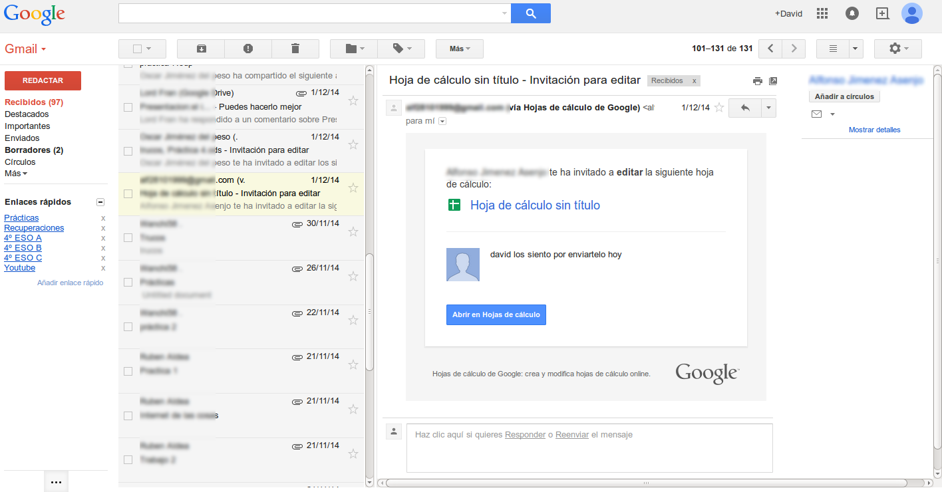Check the 26/11/14 email checkbox

tap(128, 282)
